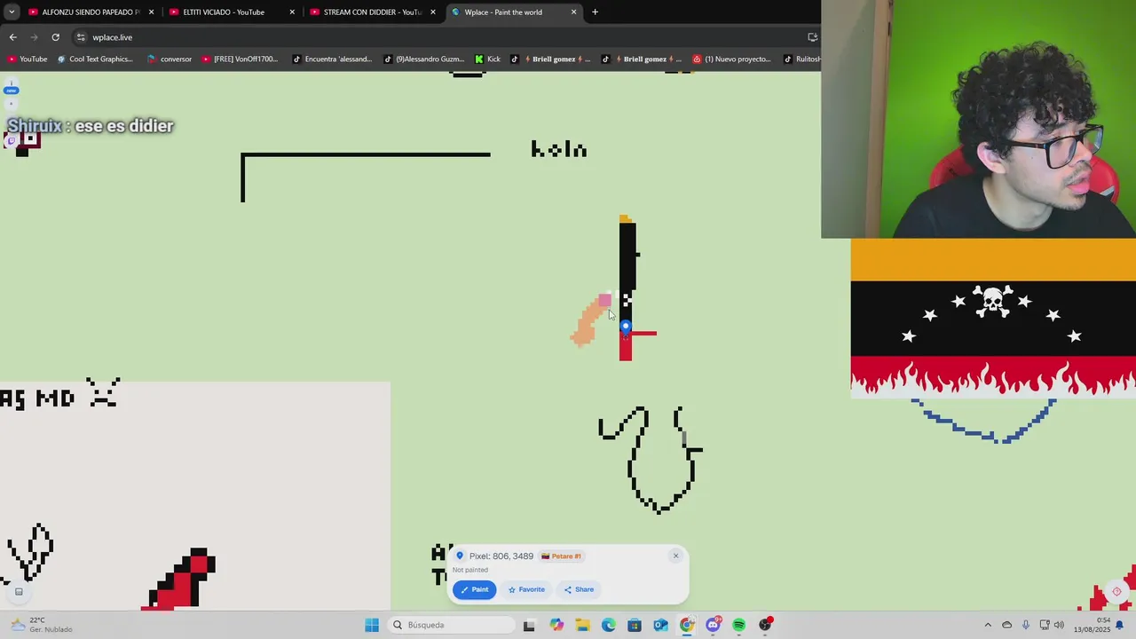Open Outlook from the taskbar
The width and height of the screenshot is (1136, 639).
click(x=660, y=625)
